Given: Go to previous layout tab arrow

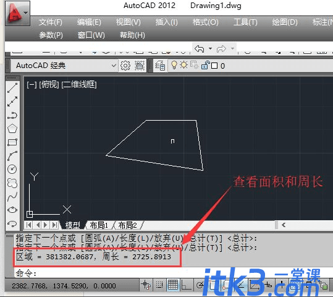Looking at the screenshot, I should [x=38, y=225].
